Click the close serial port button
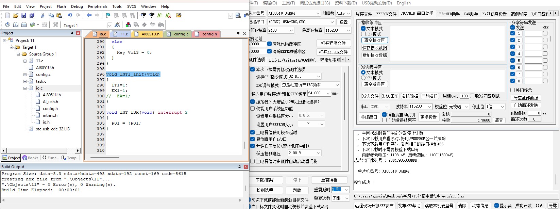Viewport: 560px width, 209px height. click(369, 117)
